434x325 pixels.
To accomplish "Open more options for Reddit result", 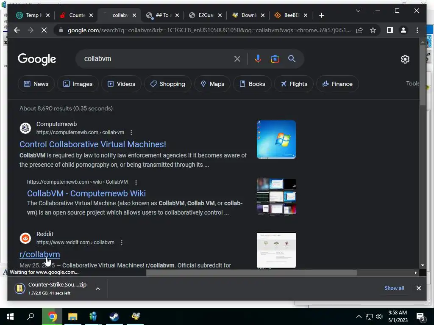I will click(x=122, y=242).
